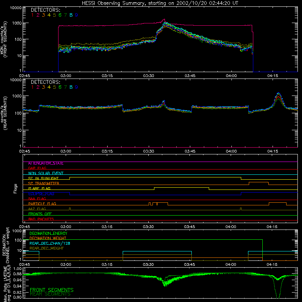
Task: Select the SAA_FLAG label
Action: (37, 199)
